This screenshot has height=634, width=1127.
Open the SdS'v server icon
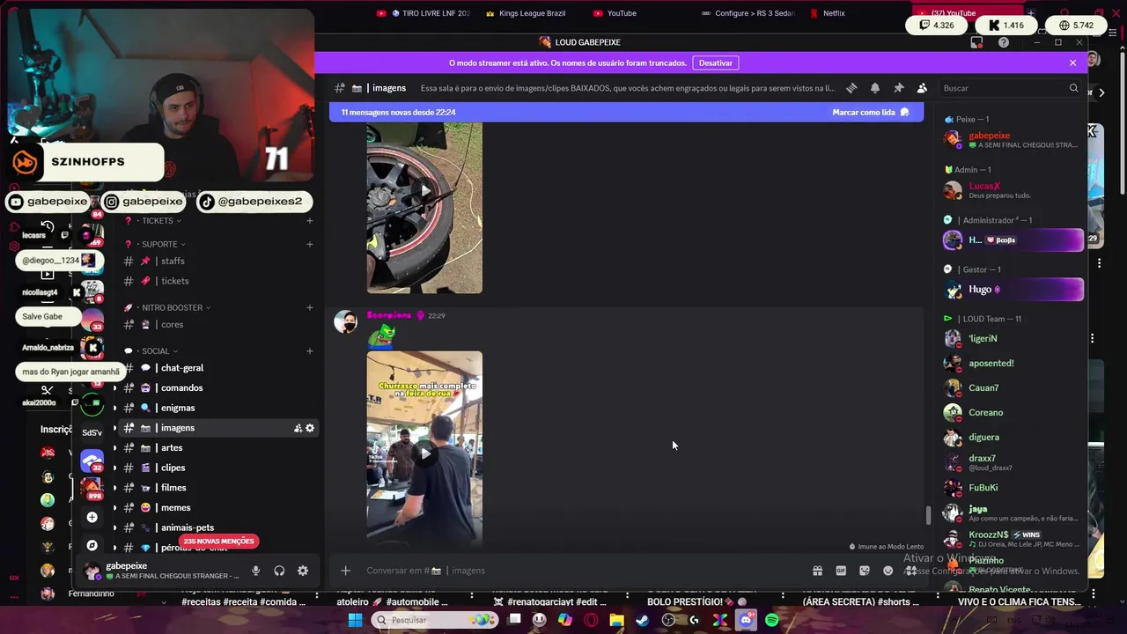[92, 432]
